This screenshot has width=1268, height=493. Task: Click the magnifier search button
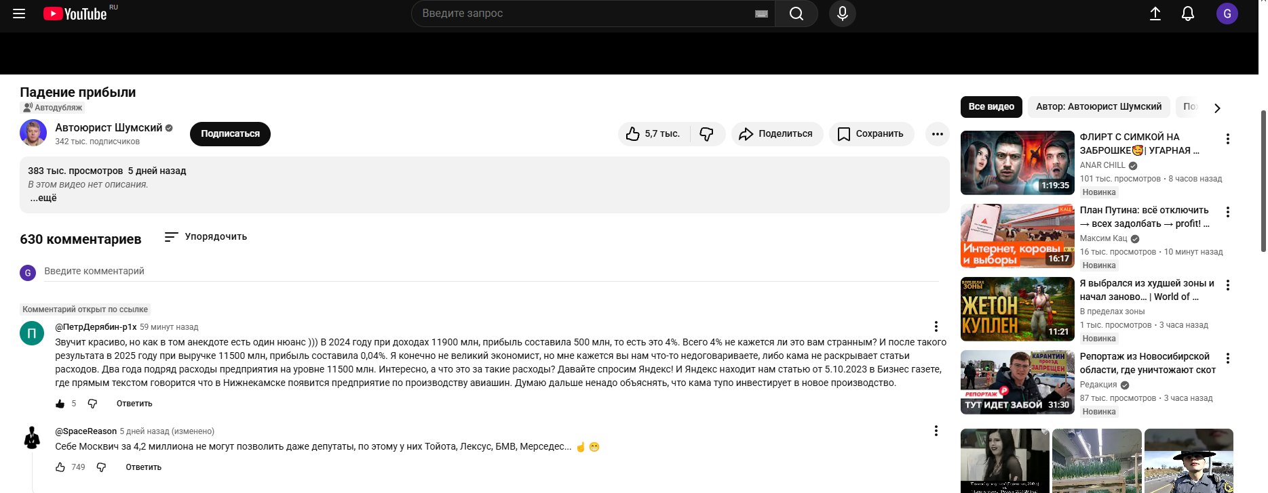tap(796, 14)
